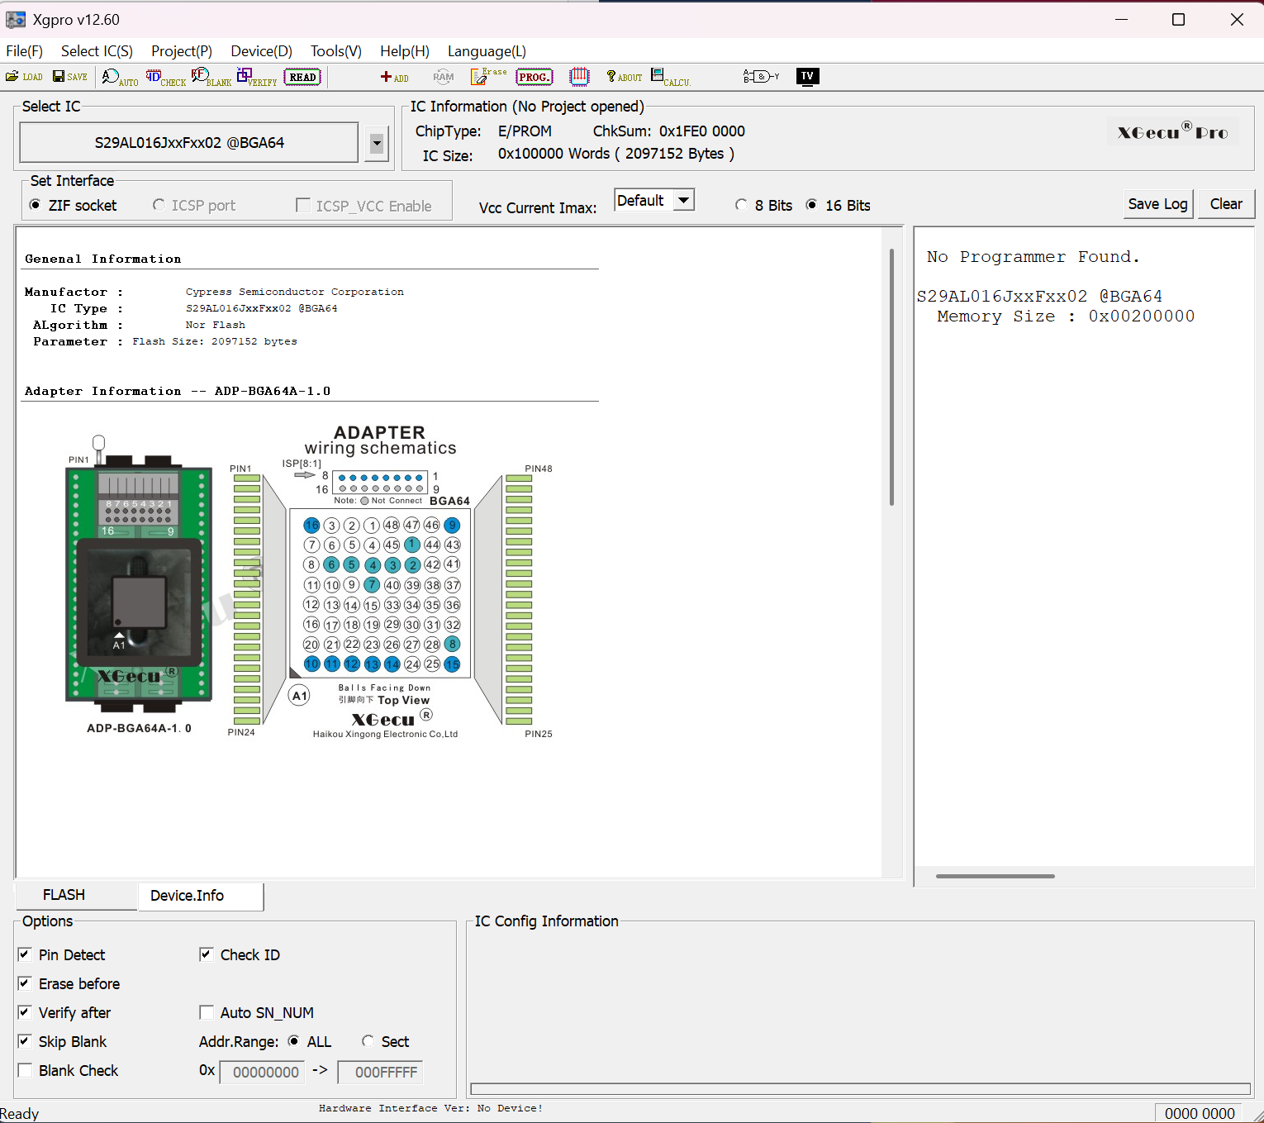
Task: Open the Vcc Current Imax dropdown
Action: point(683,201)
